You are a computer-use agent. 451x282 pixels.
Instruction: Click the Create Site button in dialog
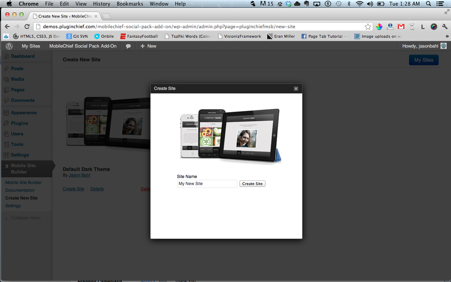tap(252, 184)
